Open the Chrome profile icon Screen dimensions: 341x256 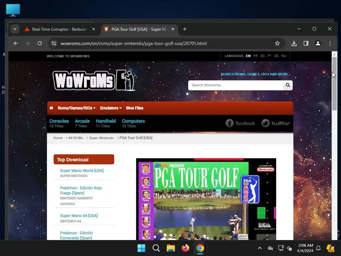pyautogui.click(x=318, y=43)
